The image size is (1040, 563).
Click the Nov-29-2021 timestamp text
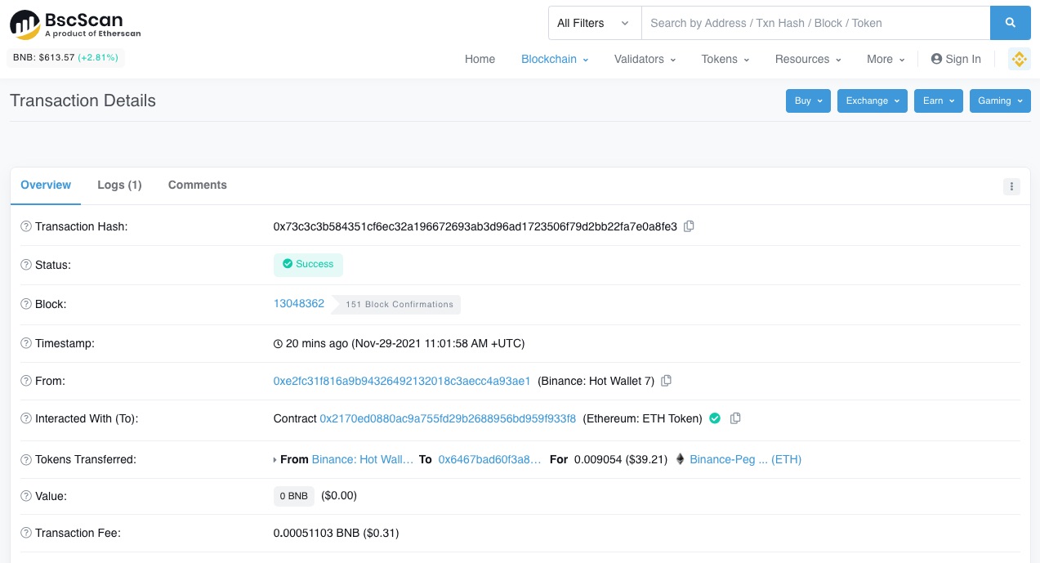coord(438,343)
